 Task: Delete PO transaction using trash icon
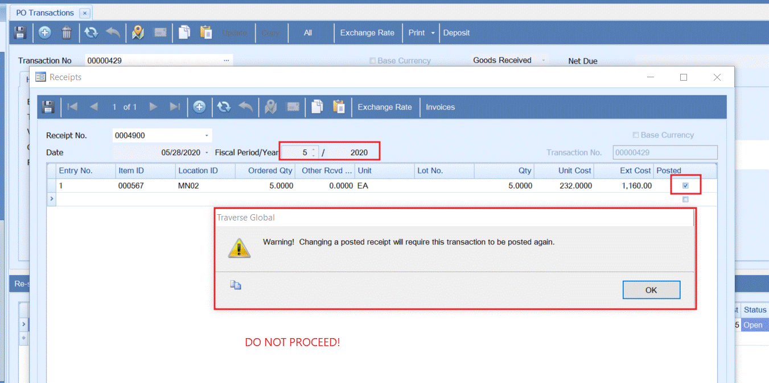(x=67, y=33)
